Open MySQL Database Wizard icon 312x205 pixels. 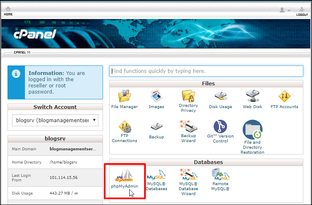[x=188, y=174]
